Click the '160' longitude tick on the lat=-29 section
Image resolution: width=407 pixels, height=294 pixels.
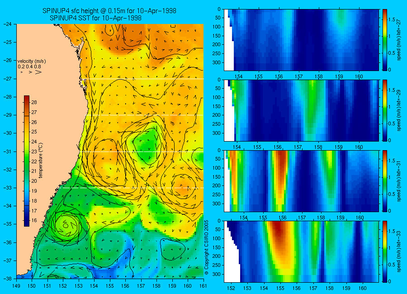point(359,147)
